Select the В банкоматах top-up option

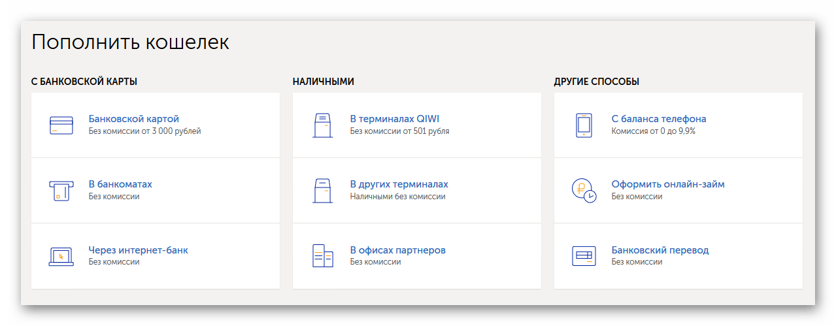click(120, 184)
